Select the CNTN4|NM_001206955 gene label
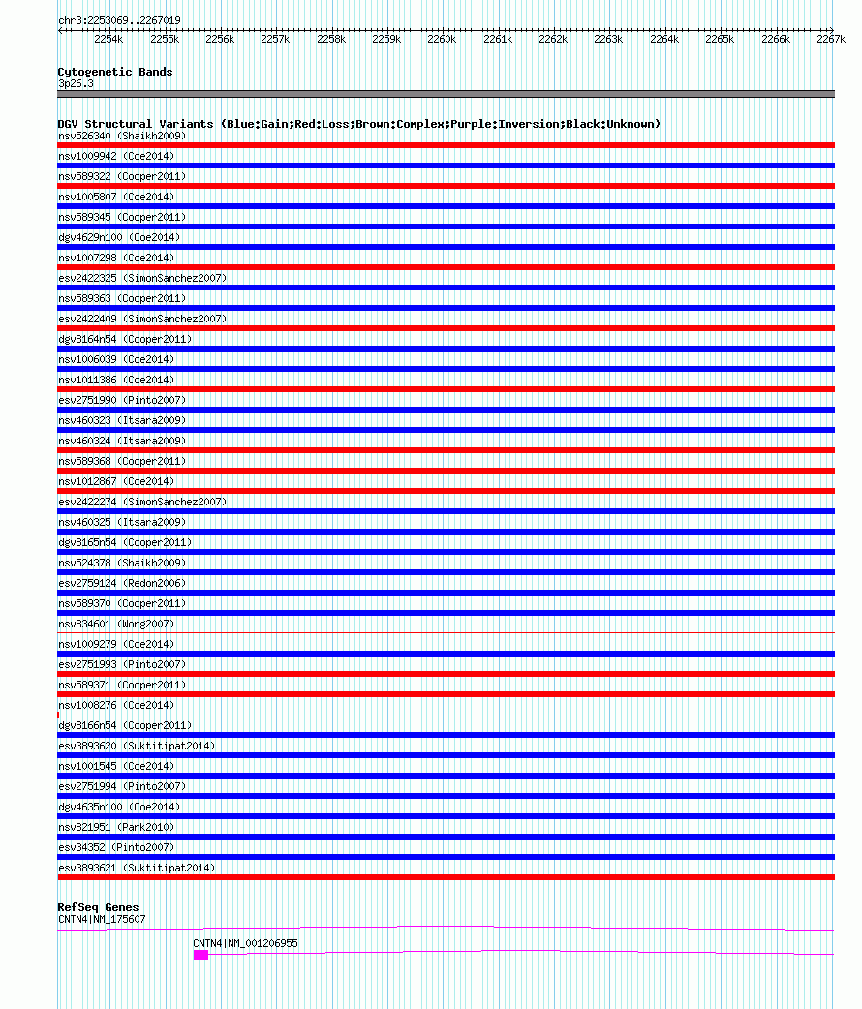This screenshot has width=862, height=1009. (x=245, y=943)
